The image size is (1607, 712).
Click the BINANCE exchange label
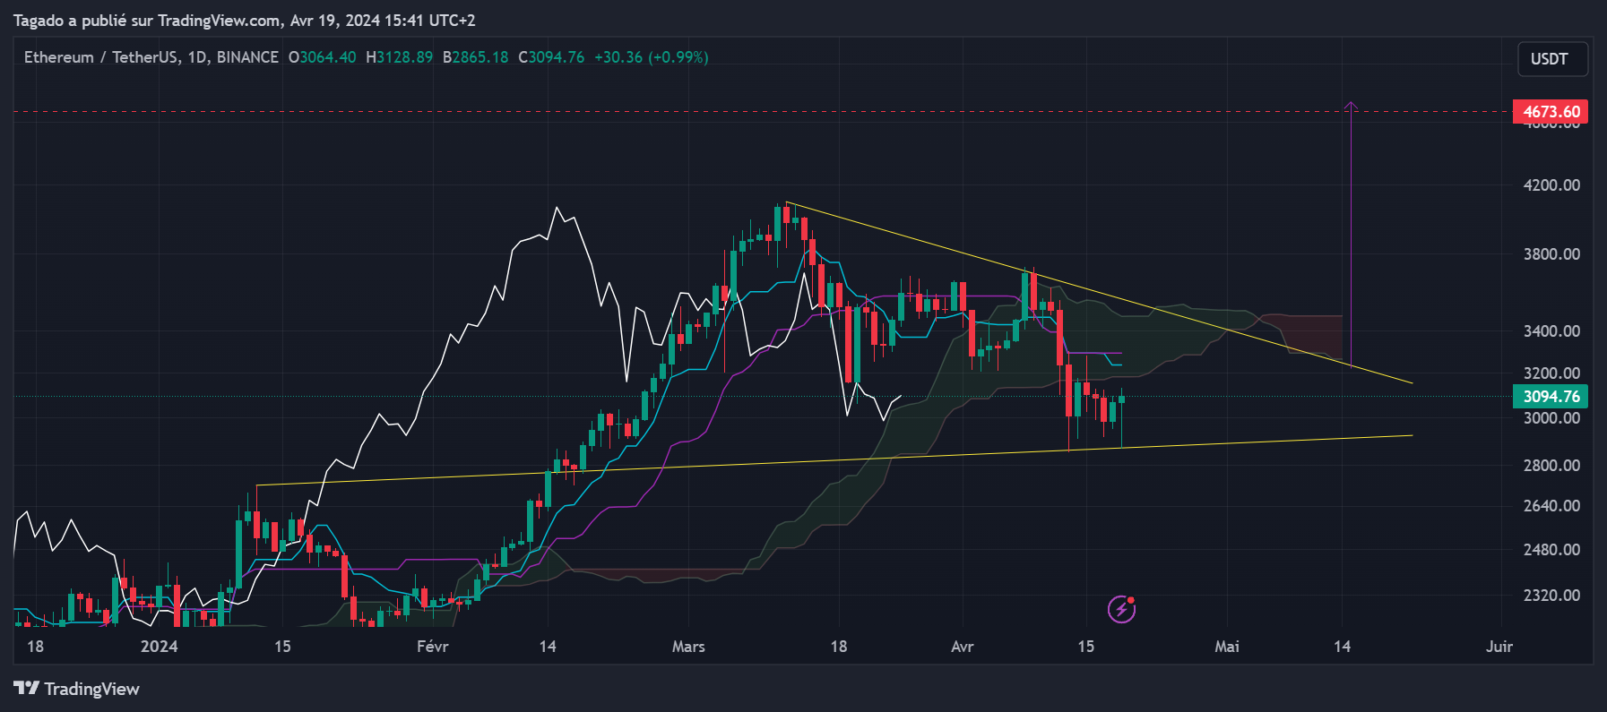point(247,57)
